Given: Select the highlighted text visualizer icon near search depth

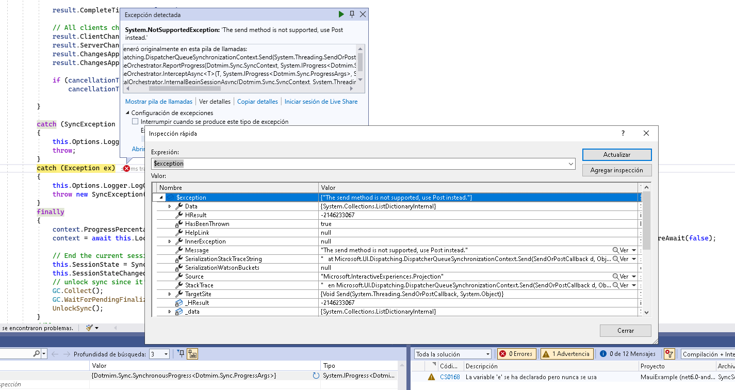Looking at the screenshot, I should 192,354.
